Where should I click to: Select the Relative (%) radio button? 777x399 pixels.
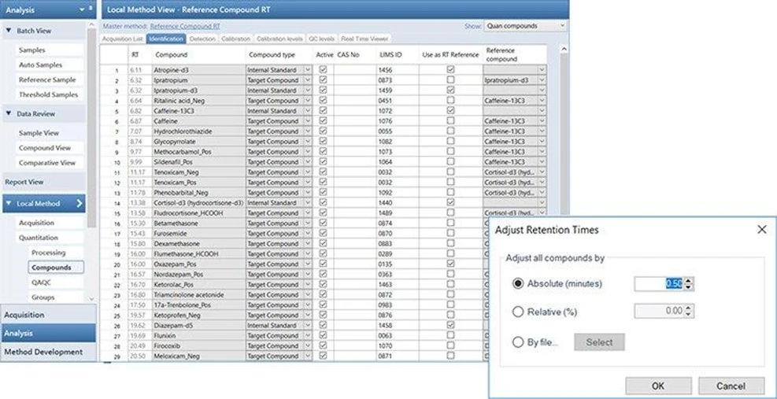click(x=518, y=312)
